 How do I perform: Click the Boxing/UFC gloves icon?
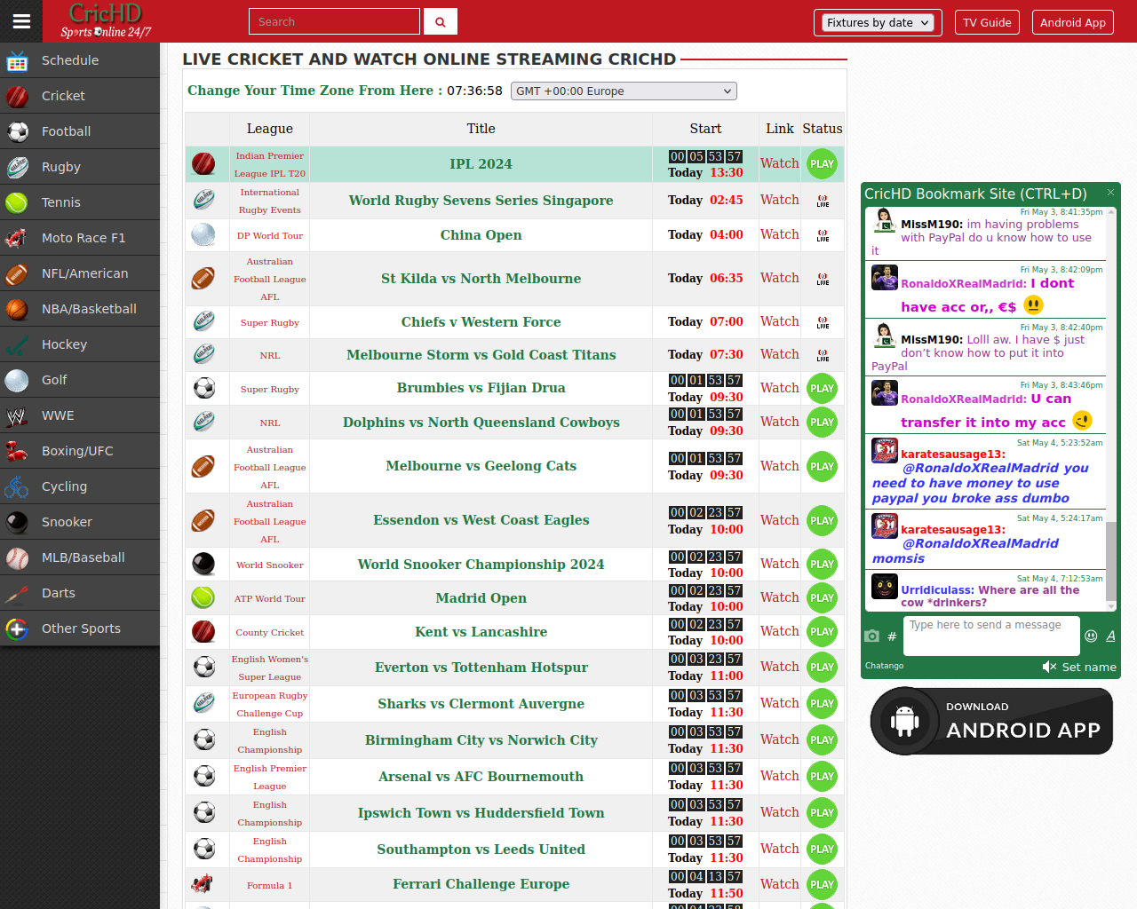tap(18, 451)
